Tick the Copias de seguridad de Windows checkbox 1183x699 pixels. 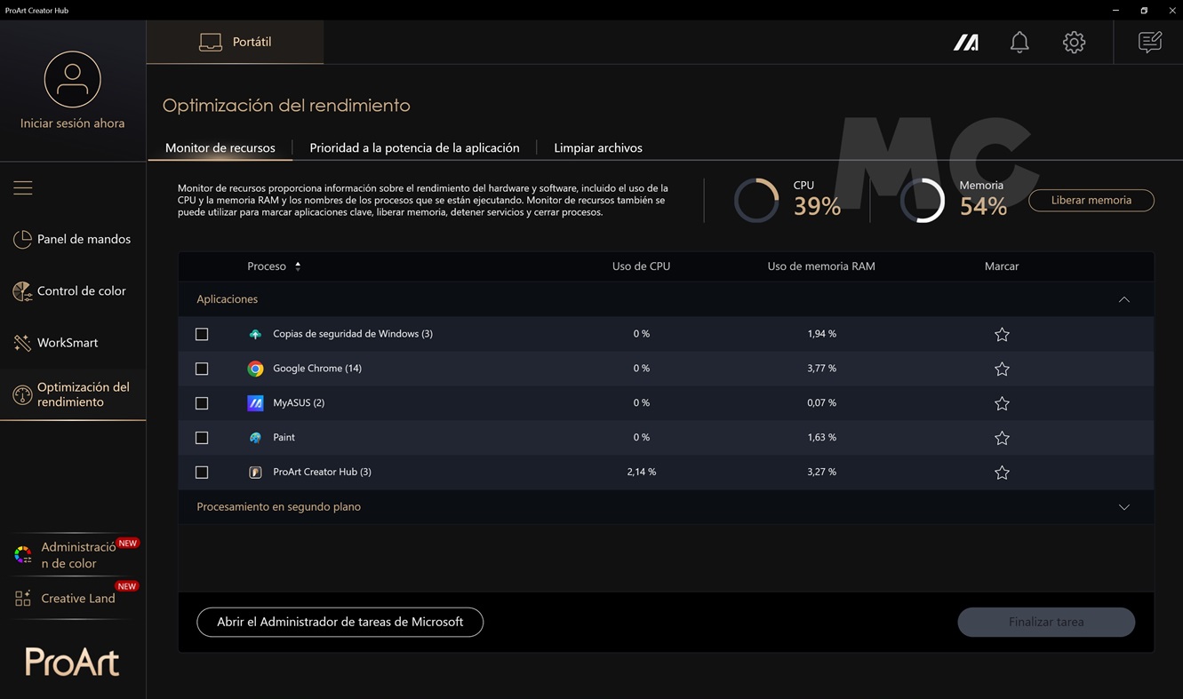(202, 334)
